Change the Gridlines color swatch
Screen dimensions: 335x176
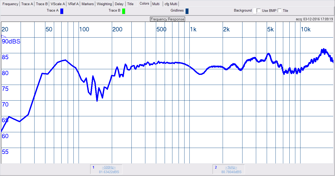[187, 11]
